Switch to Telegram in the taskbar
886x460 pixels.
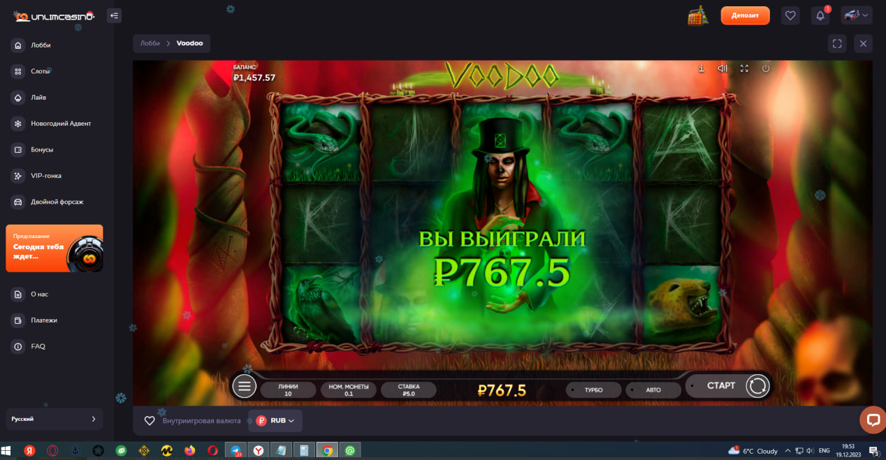point(235,451)
